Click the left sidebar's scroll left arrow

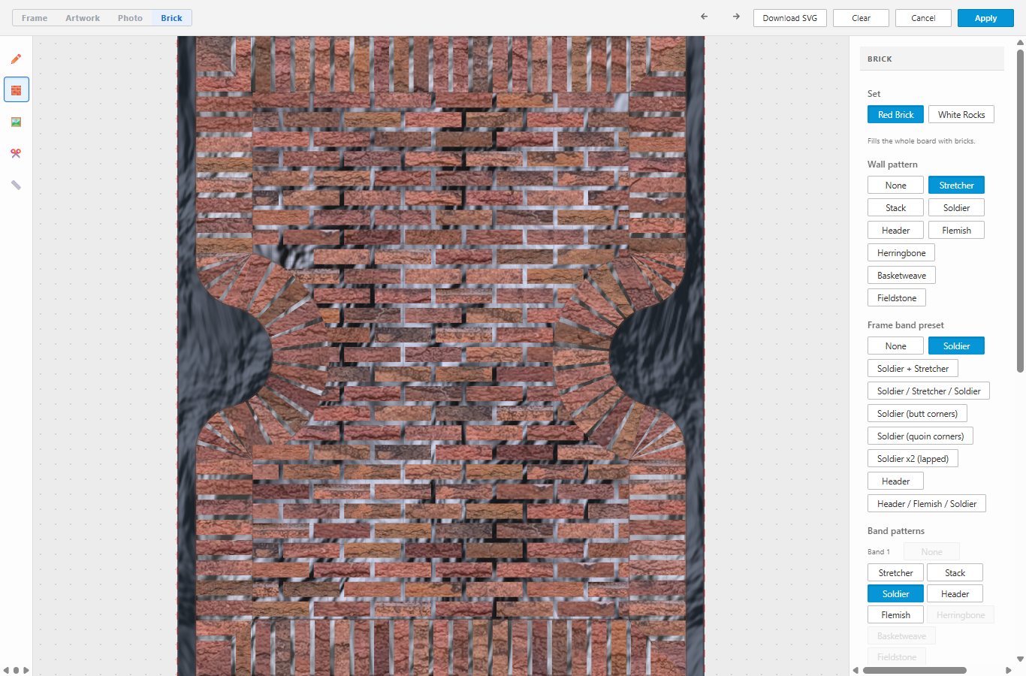click(6, 670)
